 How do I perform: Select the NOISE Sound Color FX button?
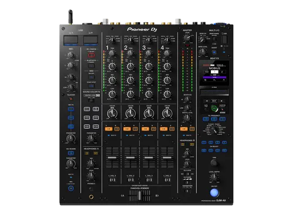(87, 127)
